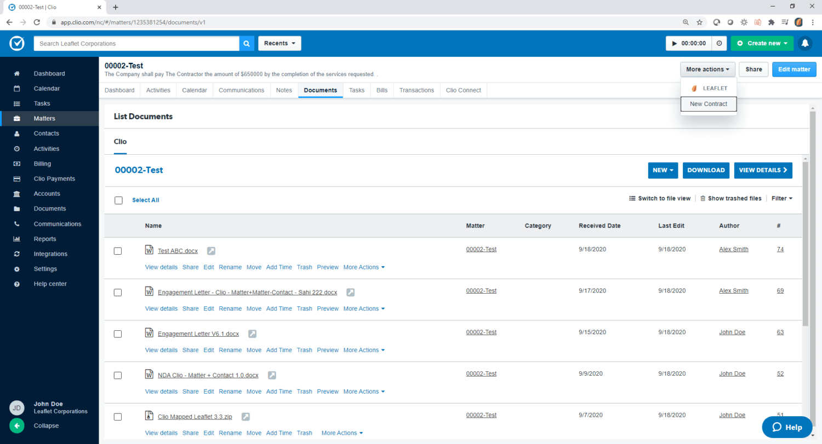822x444 pixels.
Task: Switch to the Transactions tab
Action: (416, 90)
